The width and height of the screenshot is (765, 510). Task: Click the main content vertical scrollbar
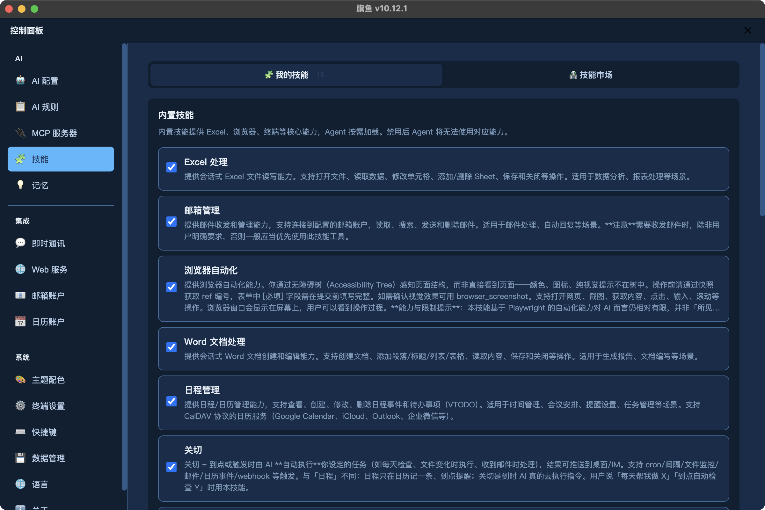click(x=762, y=130)
